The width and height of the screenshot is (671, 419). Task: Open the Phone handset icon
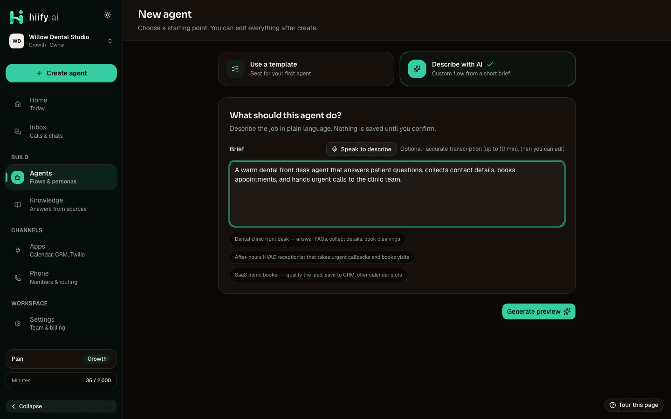point(18,278)
